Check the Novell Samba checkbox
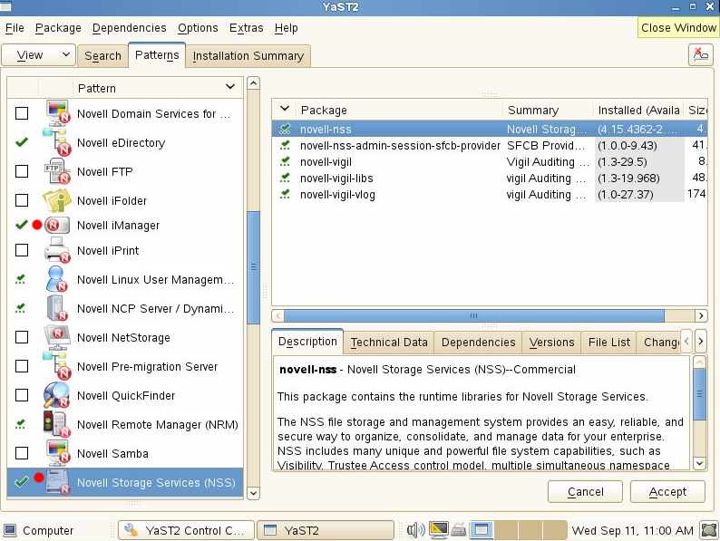This screenshot has width=720, height=541. pyautogui.click(x=22, y=453)
